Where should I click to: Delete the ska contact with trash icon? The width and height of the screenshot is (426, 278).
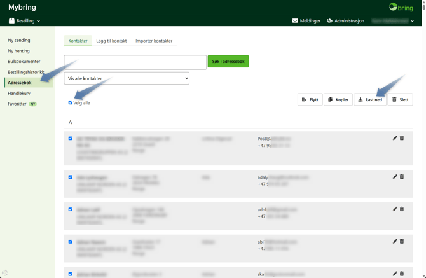tap(402, 274)
